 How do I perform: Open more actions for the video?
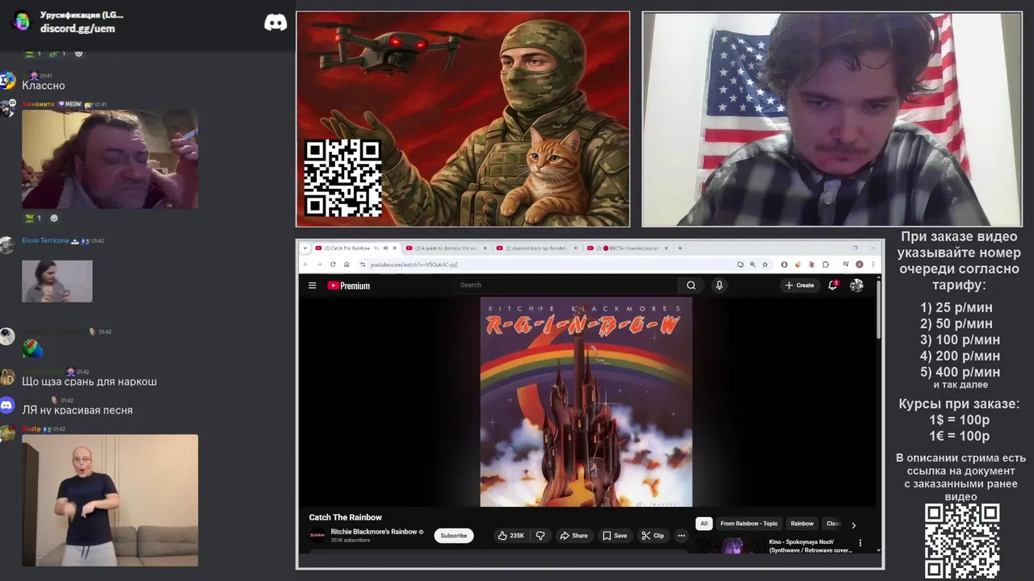tap(681, 535)
